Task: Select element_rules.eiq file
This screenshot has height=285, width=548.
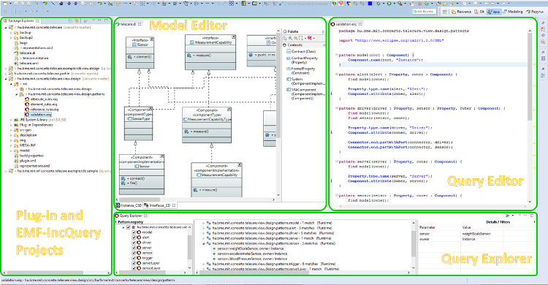Action: tap(40, 104)
